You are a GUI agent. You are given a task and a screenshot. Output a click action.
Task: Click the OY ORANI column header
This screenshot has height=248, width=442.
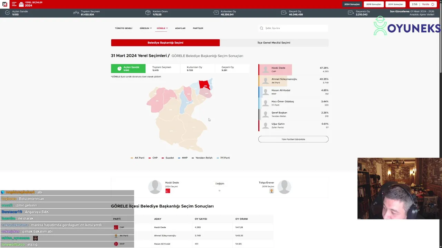point(241,219)
